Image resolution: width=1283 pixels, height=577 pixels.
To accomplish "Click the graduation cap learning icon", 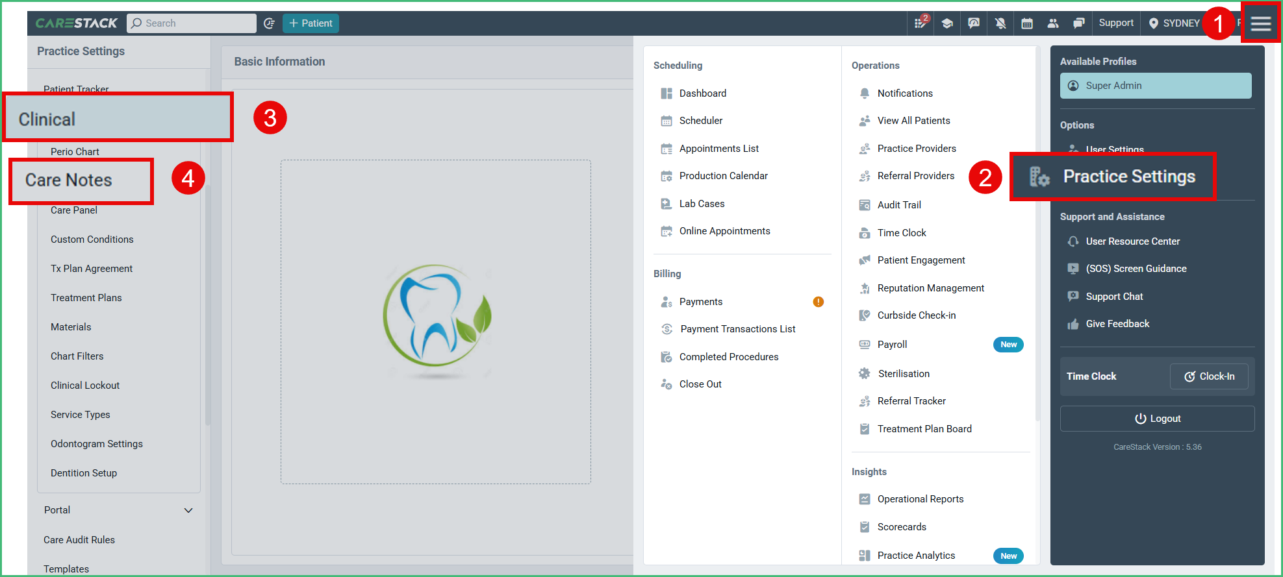I will 947,23.
